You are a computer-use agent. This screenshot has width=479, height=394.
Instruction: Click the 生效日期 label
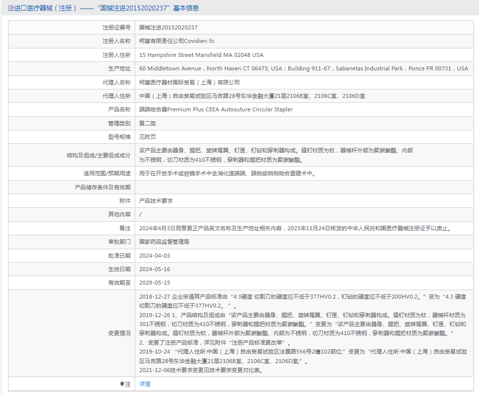[x=119, y=269]
